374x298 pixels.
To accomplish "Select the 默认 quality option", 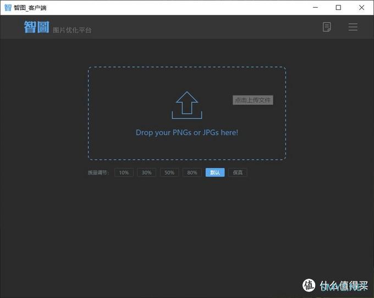I will 215,172.
